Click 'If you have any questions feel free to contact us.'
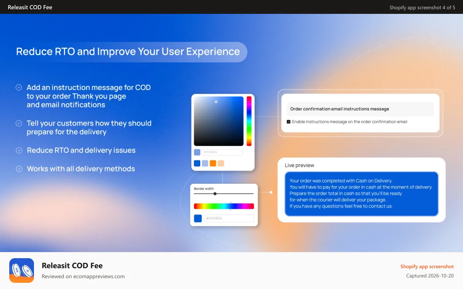Screen dimensions: 463x289 (x=341, y=206)
